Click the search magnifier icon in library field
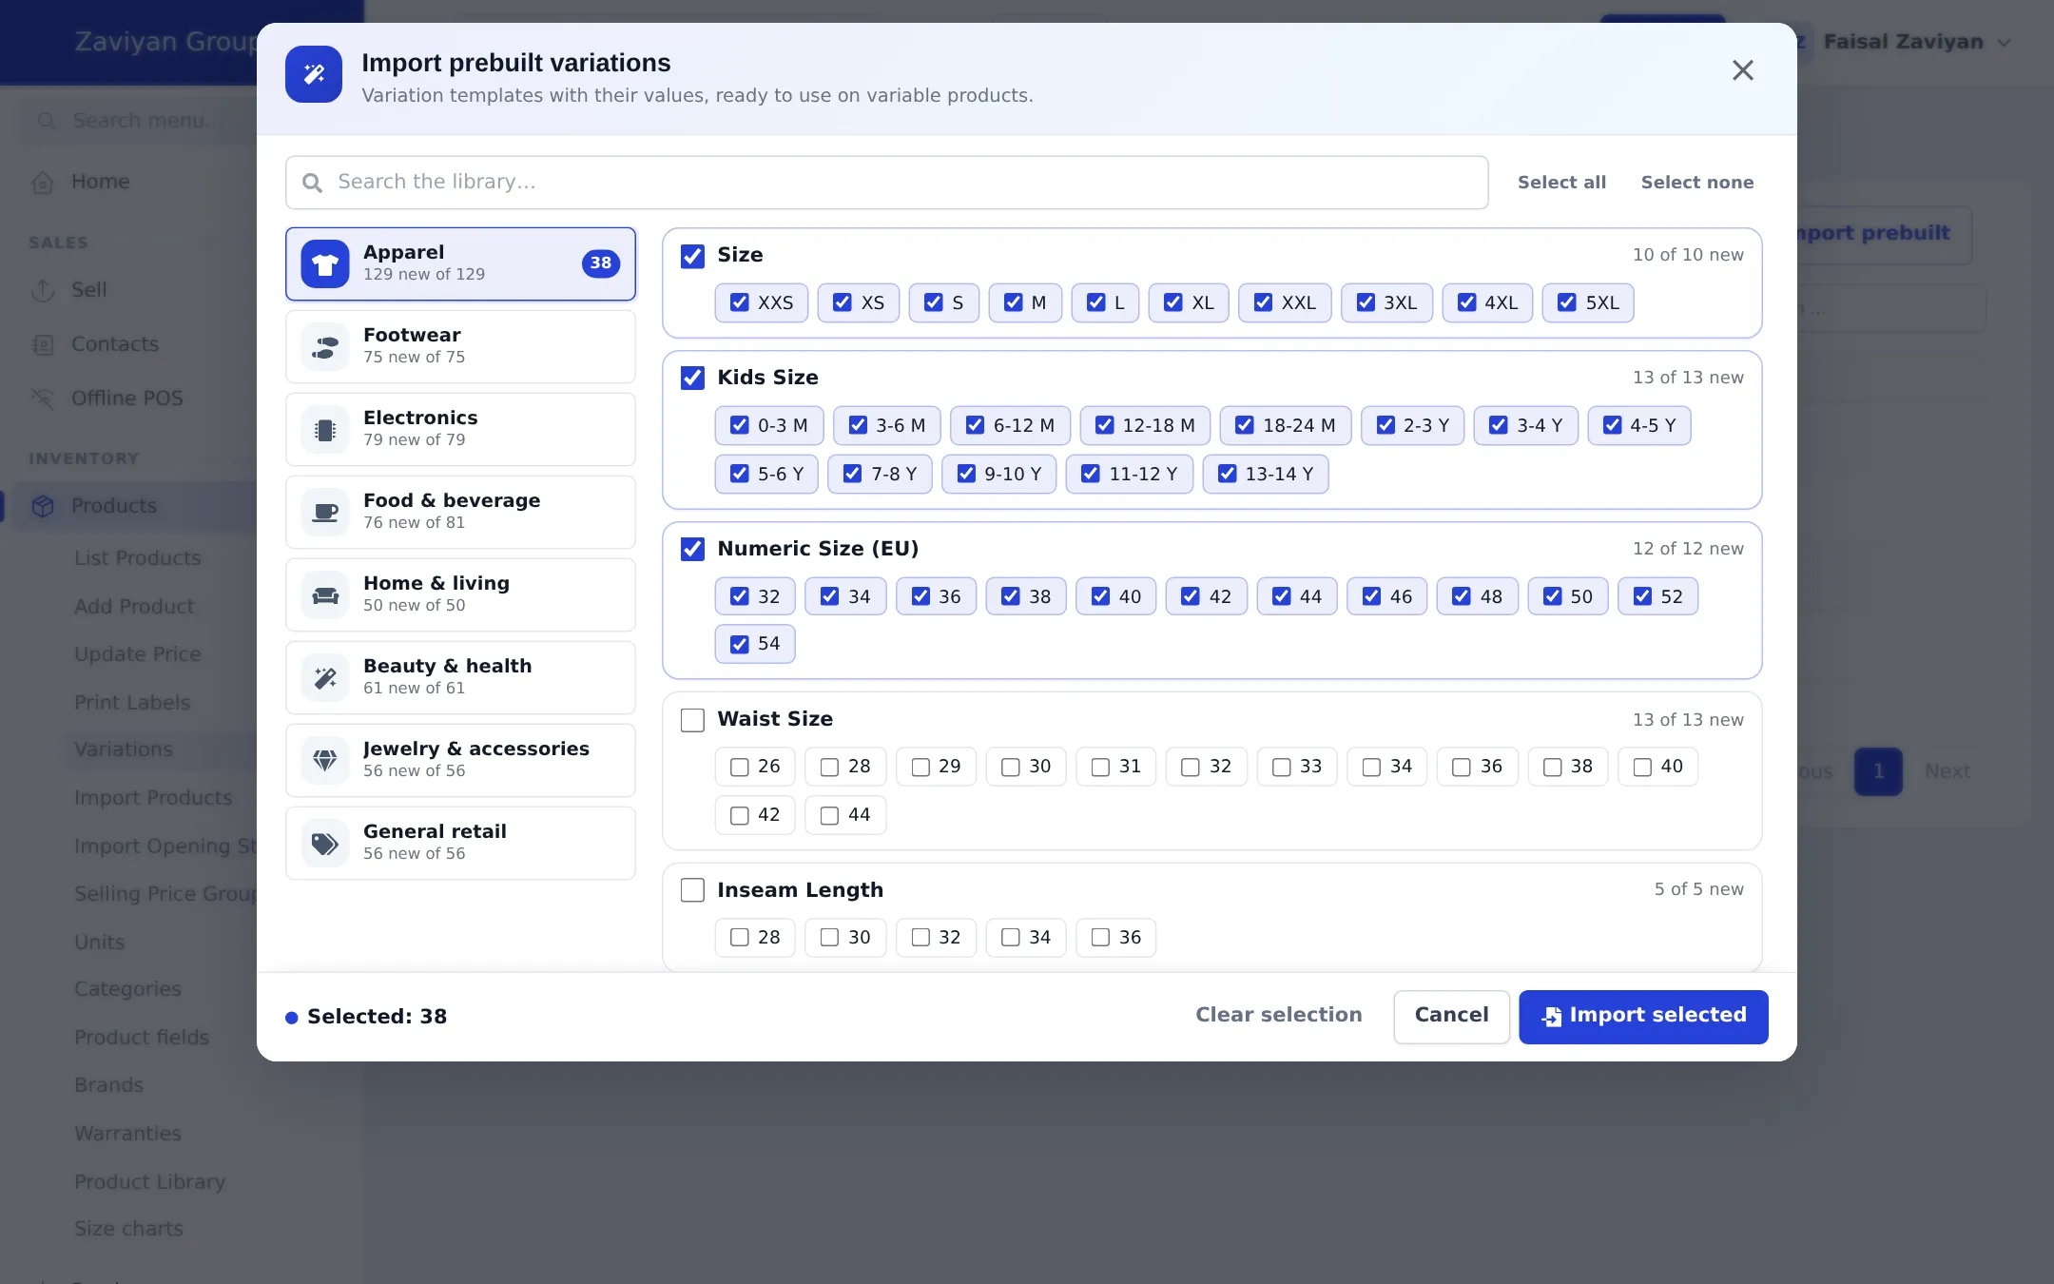 (312, 183)
